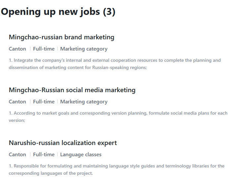Open Mingchao-Russian social media marketing job
Image resolution: width=247 pixels, height=185 pixels.
(x=72, y=90)
